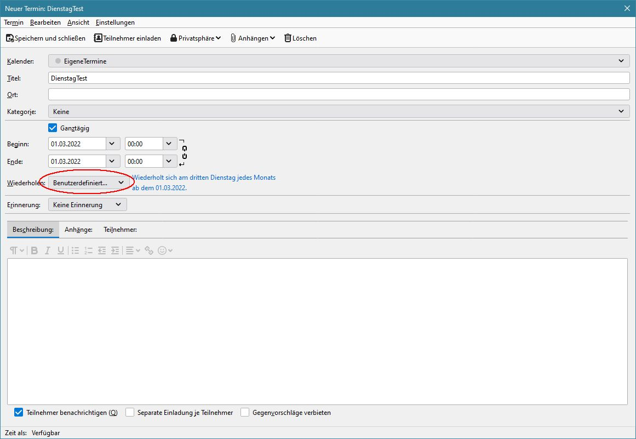The height and width of the screenshot is (439, 636).
Task: Switch to the Teilnehmer tab
Action: point(120,230)
